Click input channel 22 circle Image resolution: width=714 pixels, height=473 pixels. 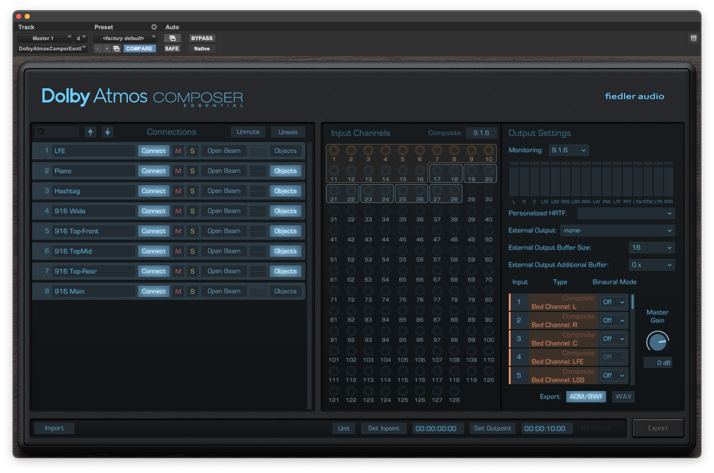click(x=351, y=190)
